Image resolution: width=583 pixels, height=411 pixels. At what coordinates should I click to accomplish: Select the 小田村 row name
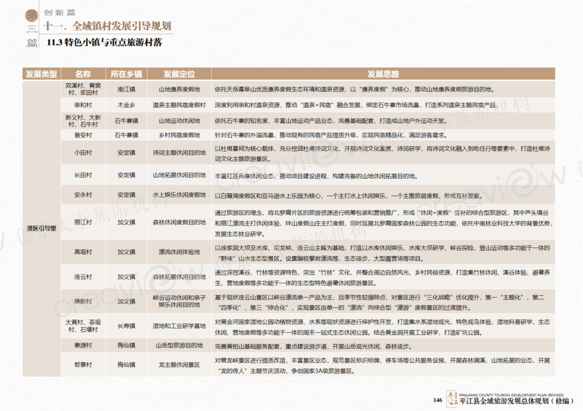83,153
